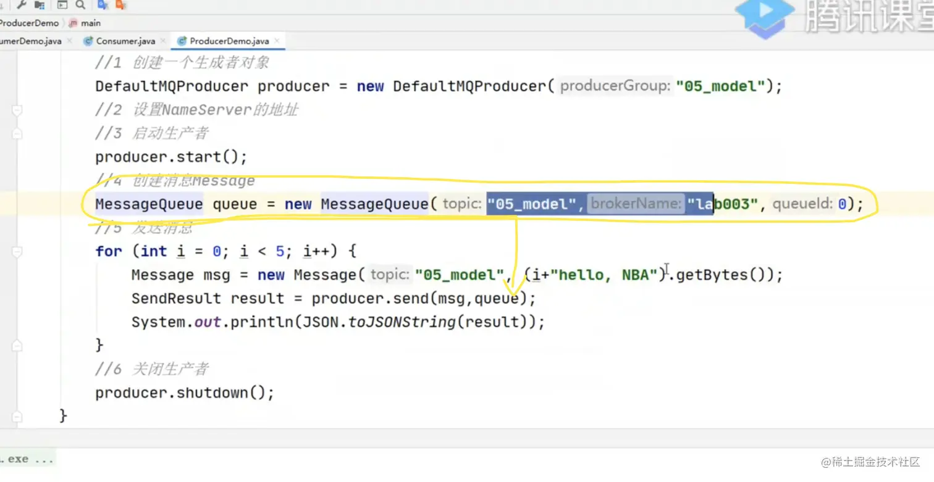
Task: Click the comment //2 设置NameServer的地址
Action: pos(197,110)
